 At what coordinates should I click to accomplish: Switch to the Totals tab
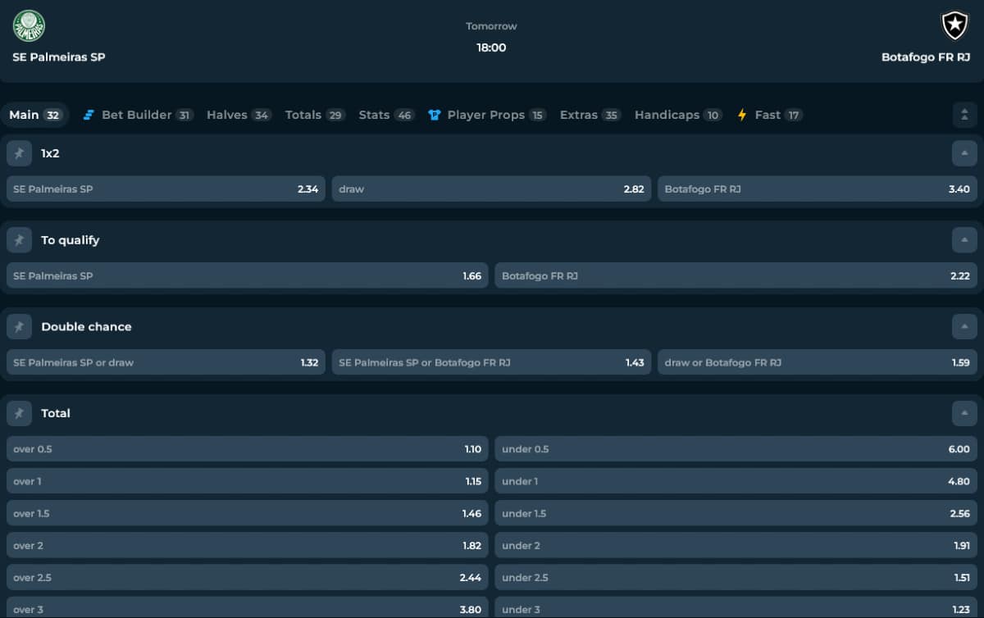pos(316,115)
